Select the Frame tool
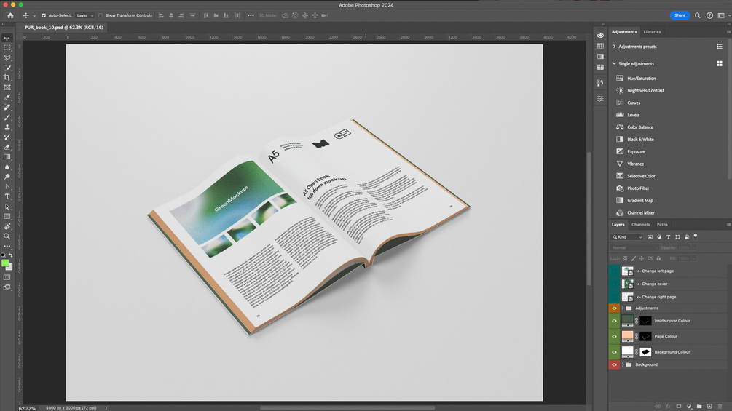The image size is (732, 411). pyautogui.click(x=7, y=87)
